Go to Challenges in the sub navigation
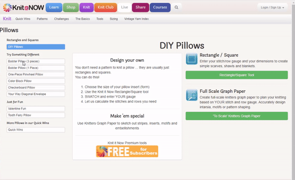The width and height of the screenshot is (295, 180). point(62,19)
